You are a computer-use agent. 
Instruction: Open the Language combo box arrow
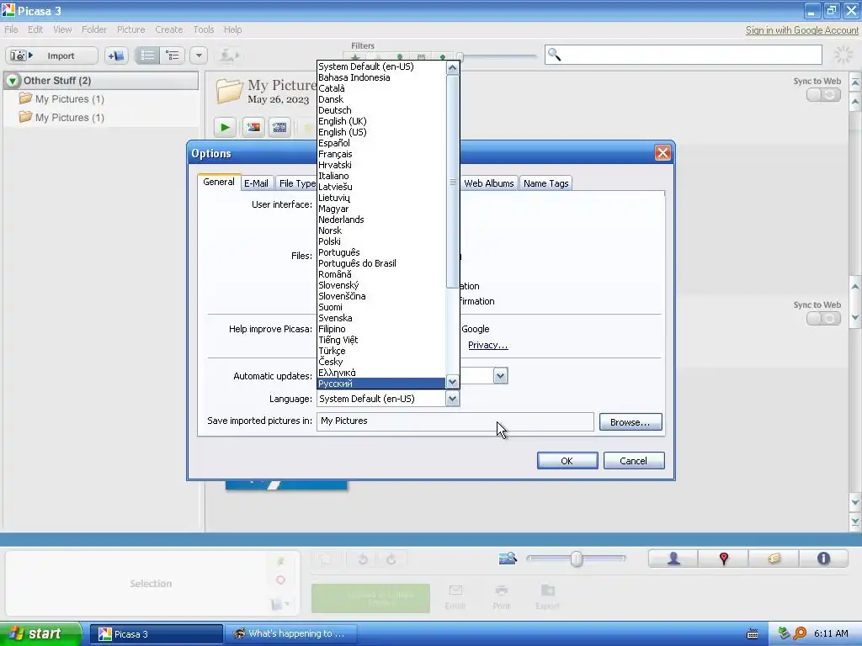[452, 399]
